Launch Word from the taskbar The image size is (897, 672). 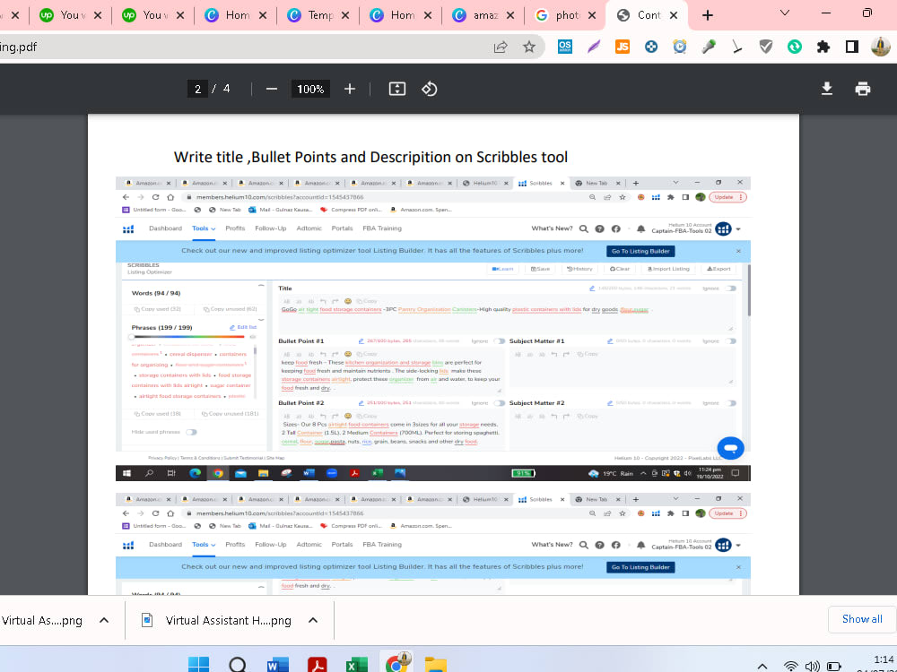coord(277,666)
